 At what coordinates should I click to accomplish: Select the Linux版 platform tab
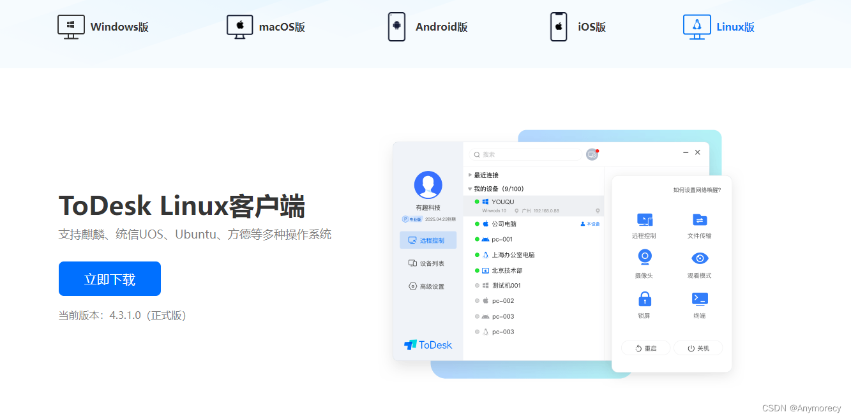click(719, 27)
